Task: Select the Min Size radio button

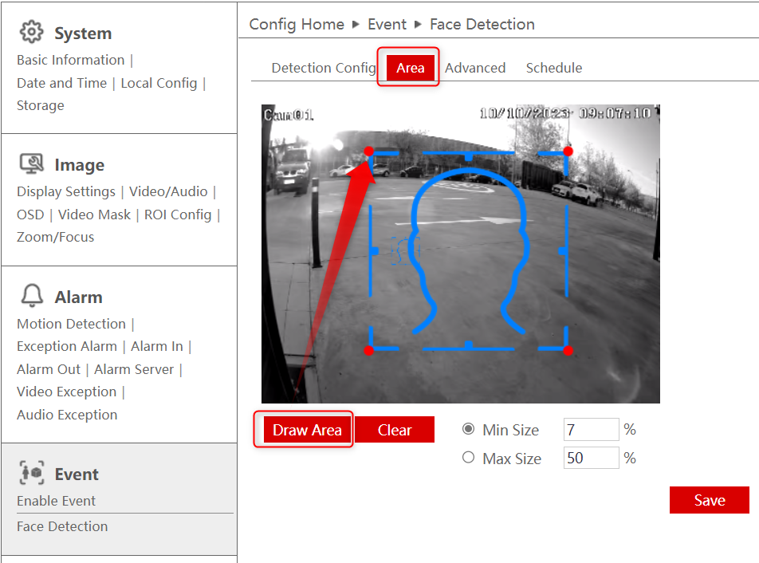Action: coord(470,429)
